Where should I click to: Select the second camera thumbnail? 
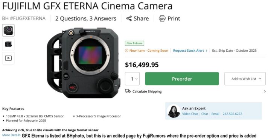8,45
